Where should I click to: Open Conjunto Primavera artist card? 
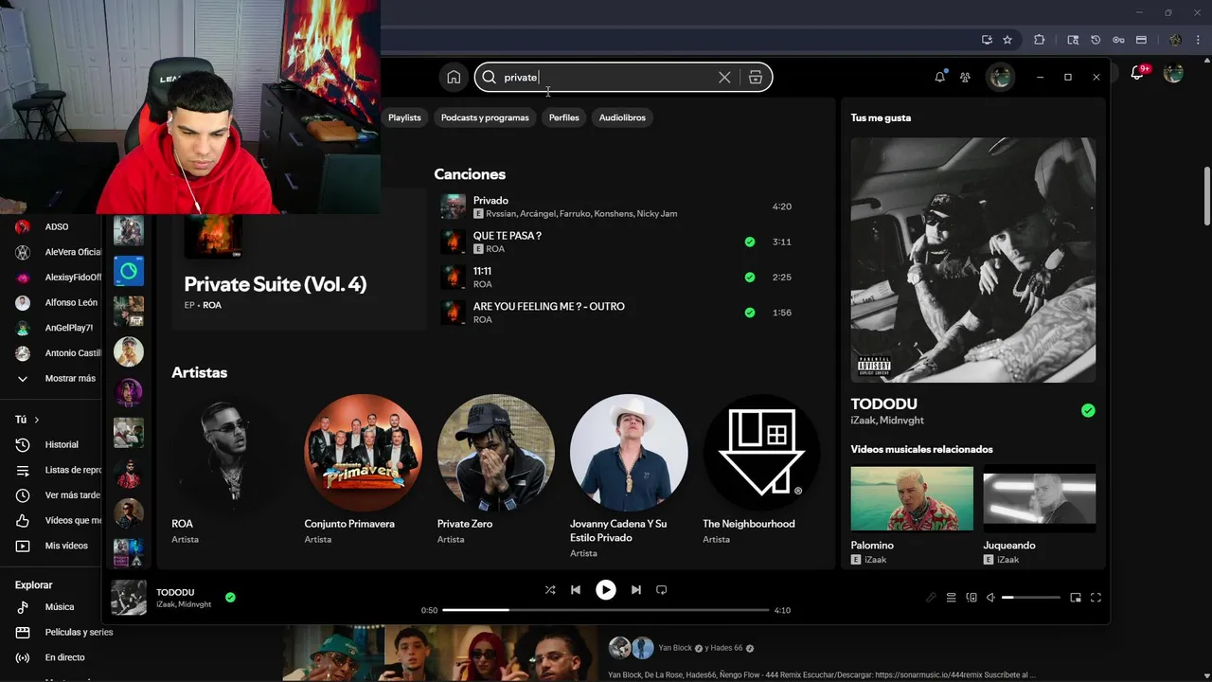(x=363, y=471)
